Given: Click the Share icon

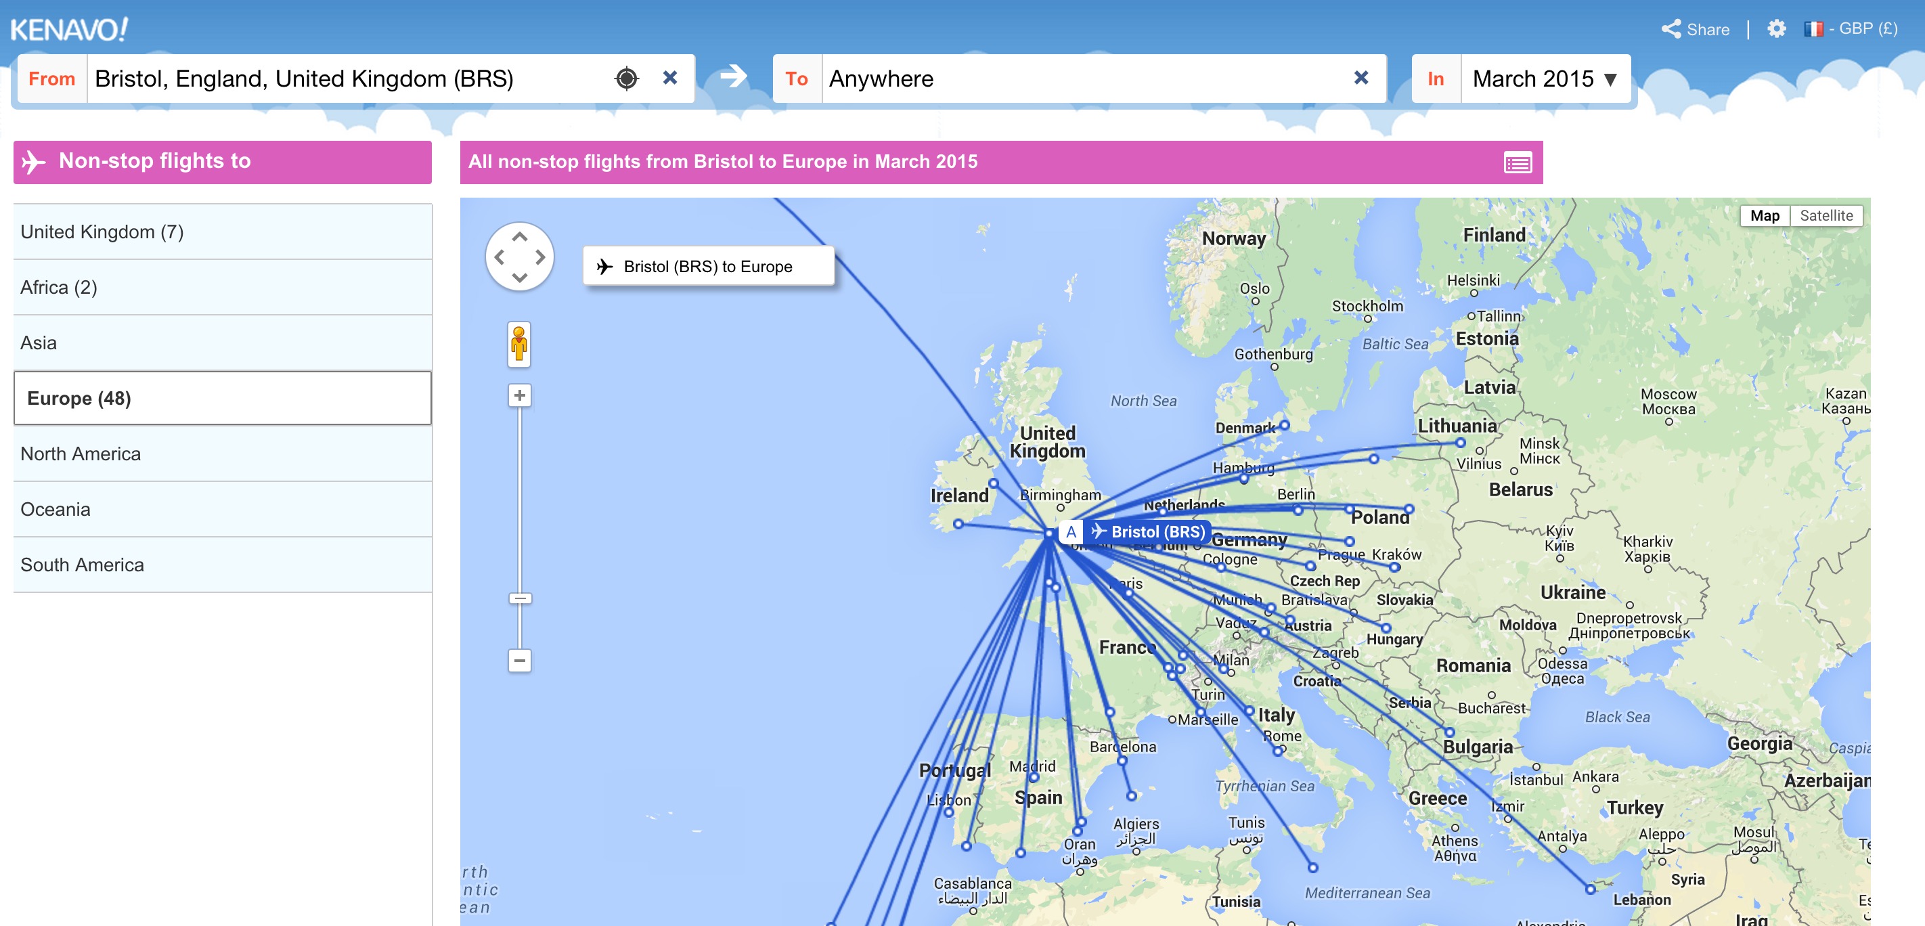Looking at the screenshot, I should pyautogui.click(x=1671, y=29).
